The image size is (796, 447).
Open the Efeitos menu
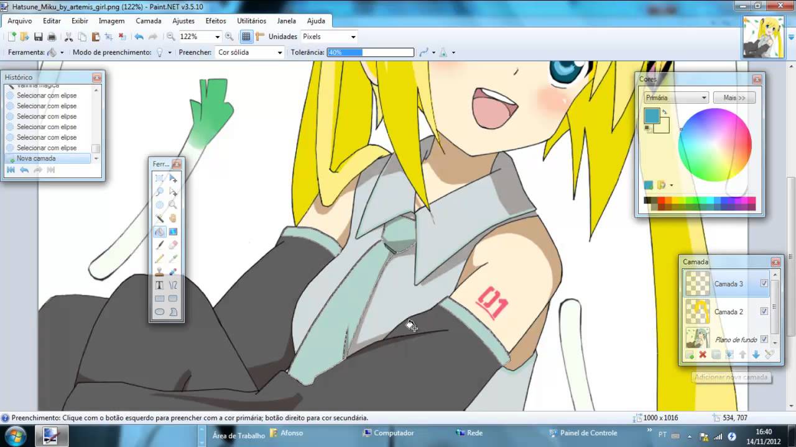tap(216, 20)
